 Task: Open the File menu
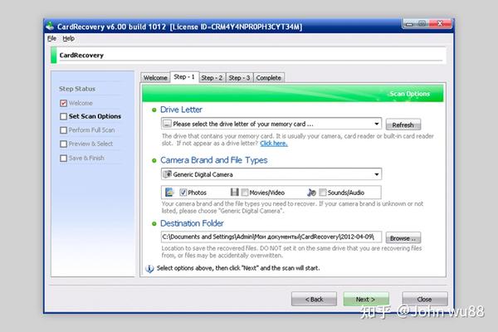[x=51, y=38]
